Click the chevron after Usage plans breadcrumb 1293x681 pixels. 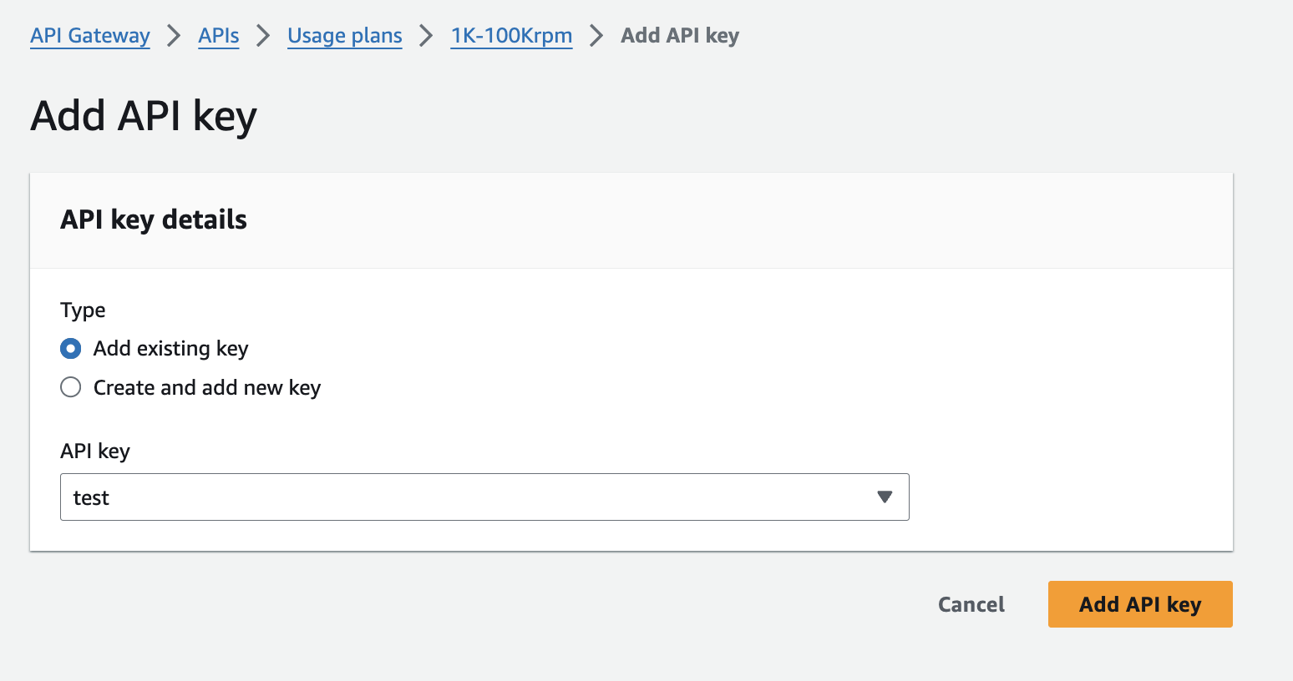pyautogui.click(x=426, y=36)
